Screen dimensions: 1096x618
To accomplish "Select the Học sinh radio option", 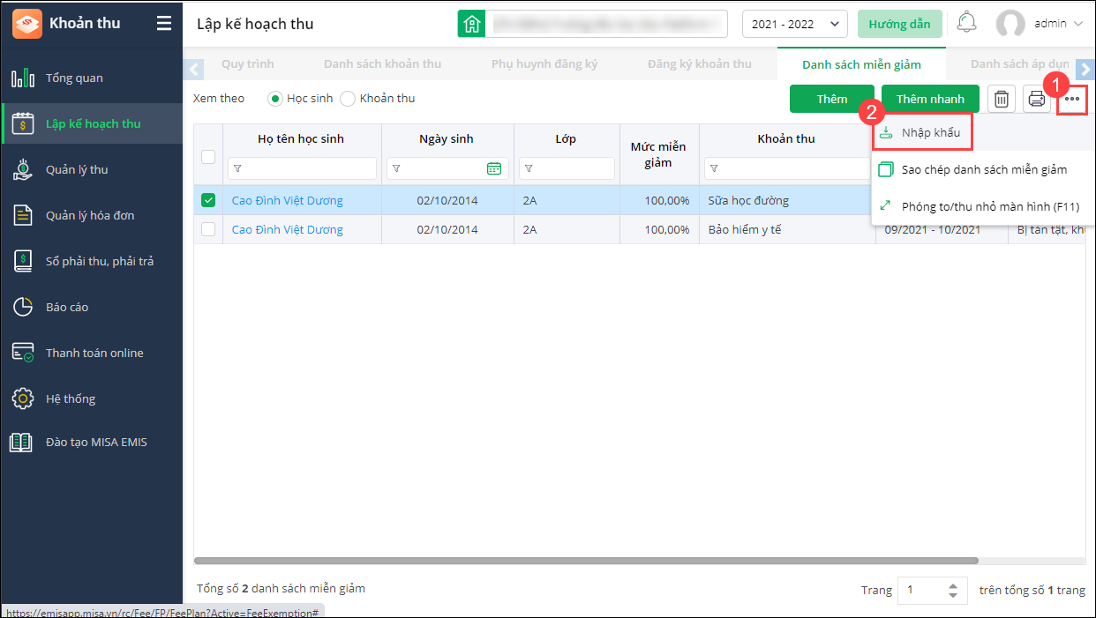I will click(274, 99).
